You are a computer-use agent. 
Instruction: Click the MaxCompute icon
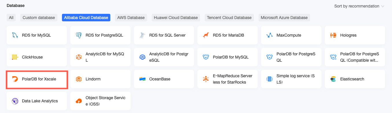point(270,35)
